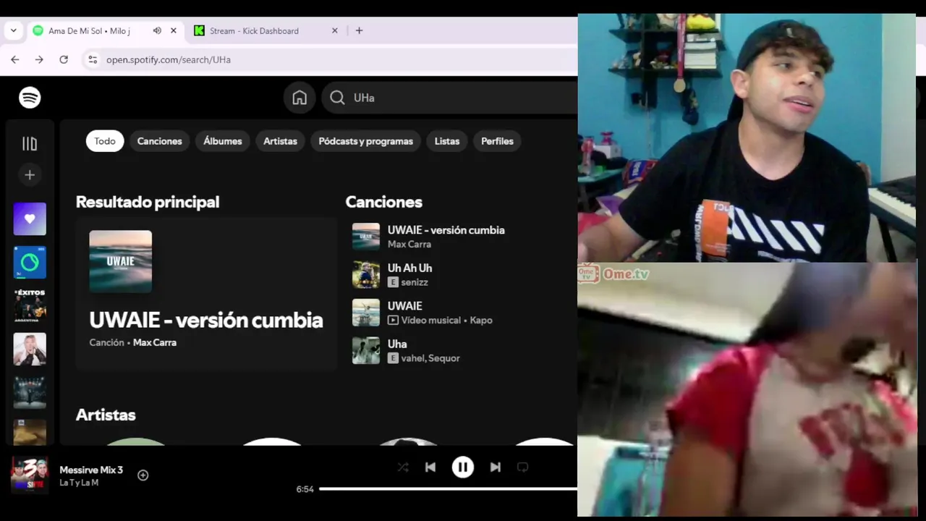This screenshot has height=521, width=926.
Task: Open artist Kapo link
Action: coord(481,320)
